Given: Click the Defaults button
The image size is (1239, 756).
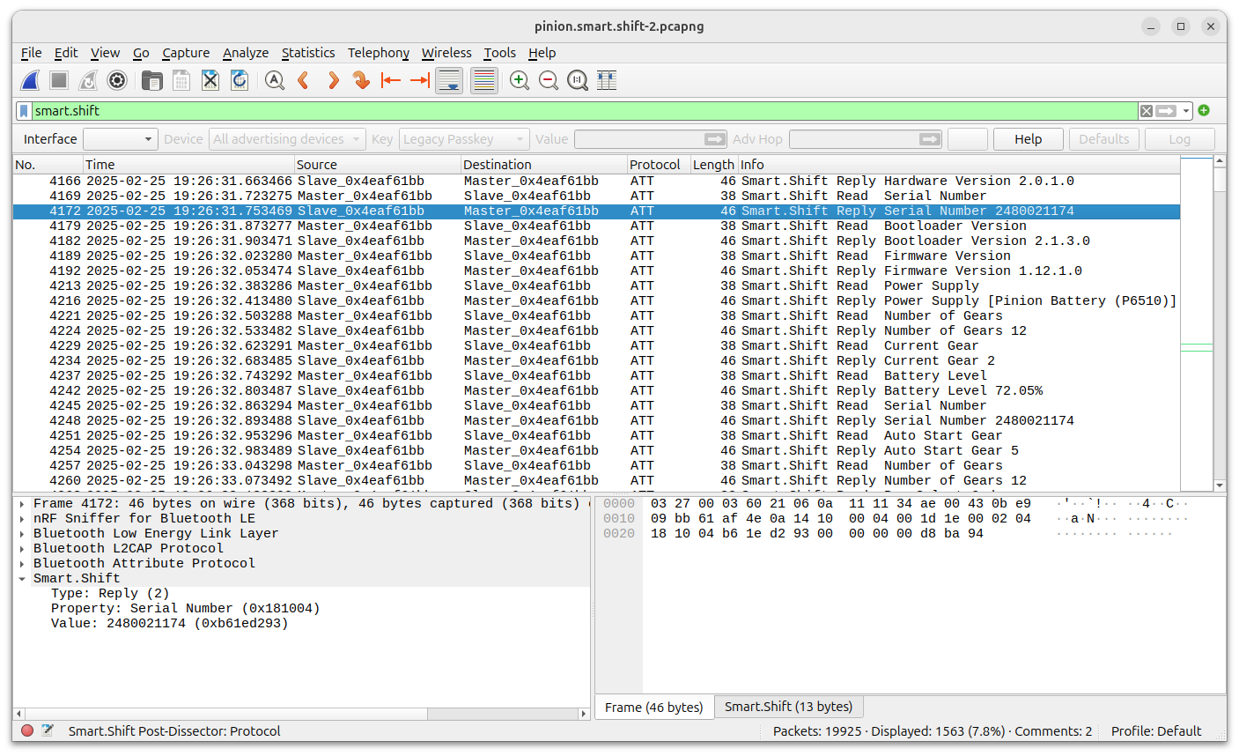Looking at the screenshot, I should coord(1103,139).
